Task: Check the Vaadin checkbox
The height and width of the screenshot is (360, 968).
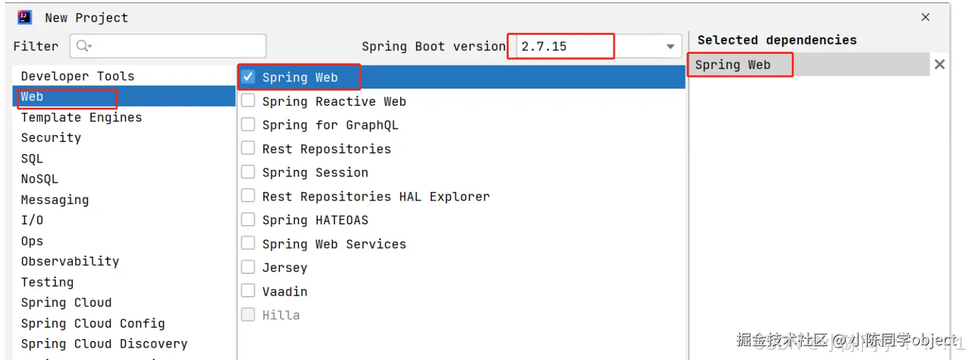Action: click(248, 291)
